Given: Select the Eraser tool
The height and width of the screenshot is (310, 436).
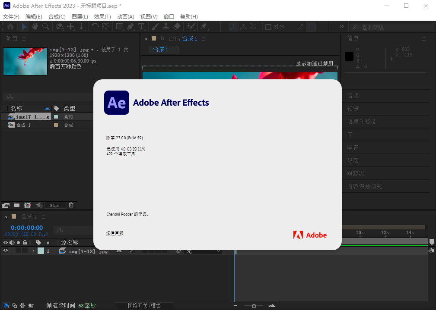Looking at the screenshot, I should click(177, 27).
